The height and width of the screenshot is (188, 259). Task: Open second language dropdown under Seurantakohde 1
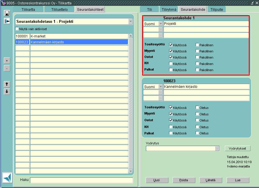[160, 30]
